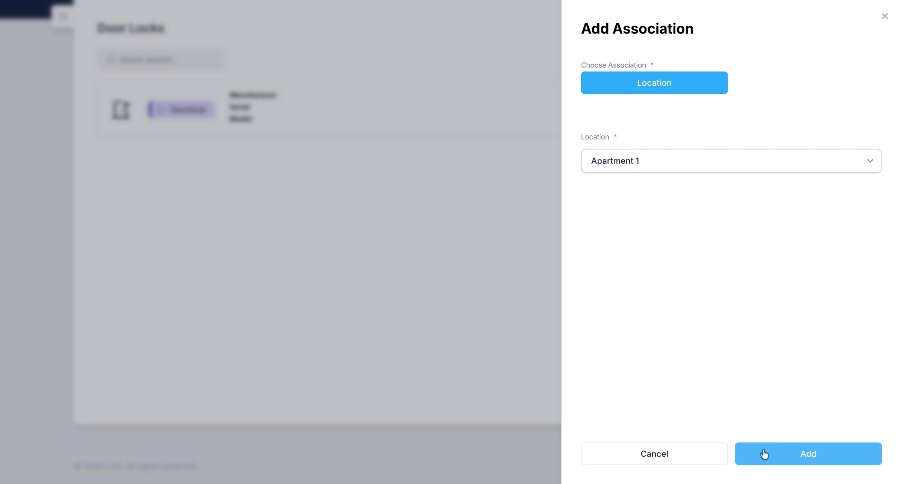This screenshot has height=484, width=901.
Task: Click the chevron arrow in Location field
Action: [870, 161]
